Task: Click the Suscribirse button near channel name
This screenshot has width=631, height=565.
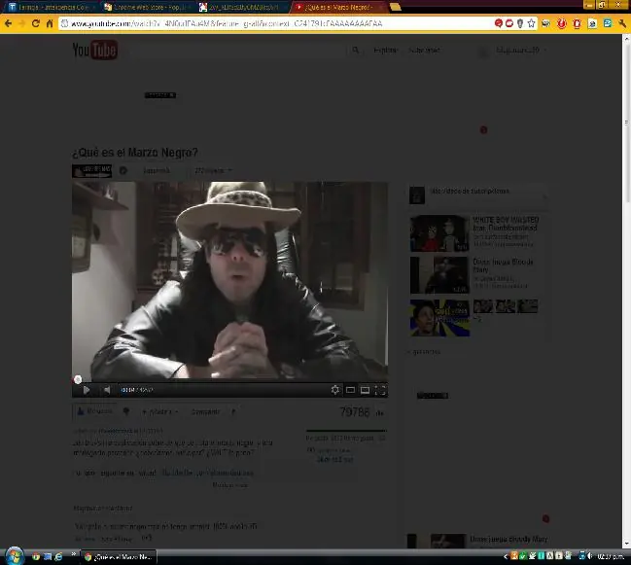Action: tap(157, 170)
